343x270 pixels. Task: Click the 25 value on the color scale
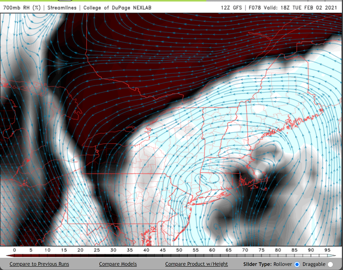[x=97, y=250]
